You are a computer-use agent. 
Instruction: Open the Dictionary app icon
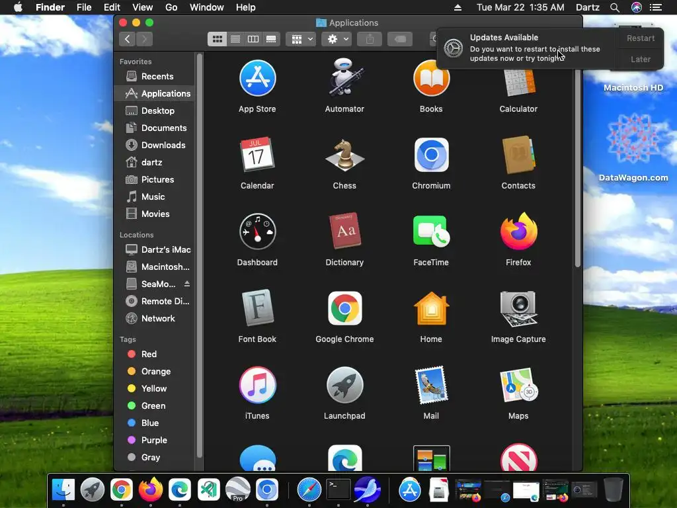click(x=344, y=231)
